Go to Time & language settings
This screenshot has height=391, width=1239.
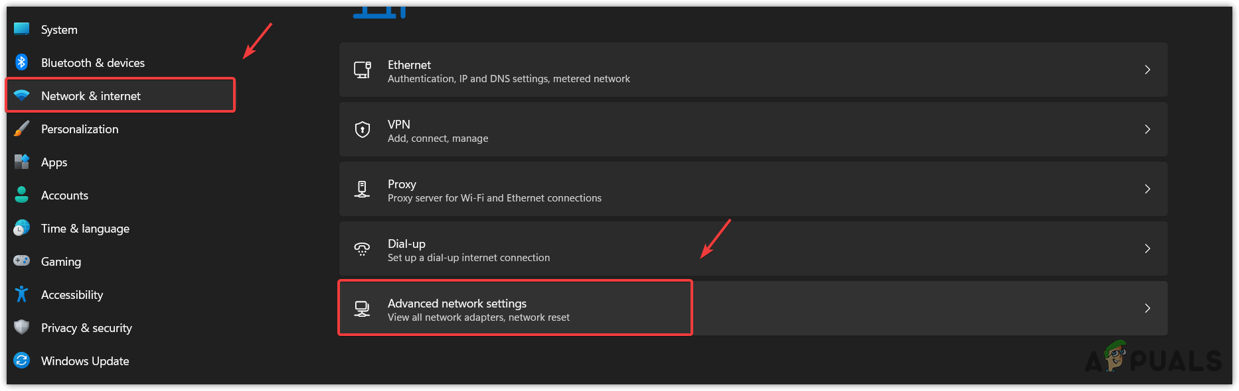[x=85, y=229]
